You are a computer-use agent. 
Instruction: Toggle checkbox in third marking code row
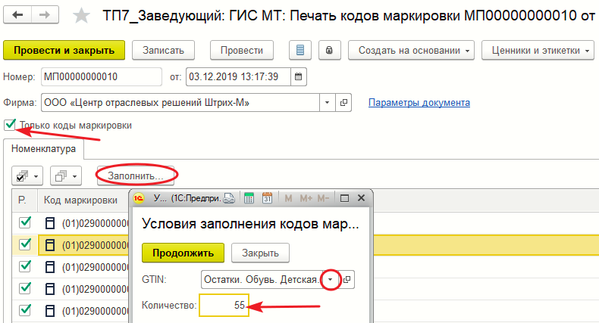pyautogui.click(x=25, y=266)
